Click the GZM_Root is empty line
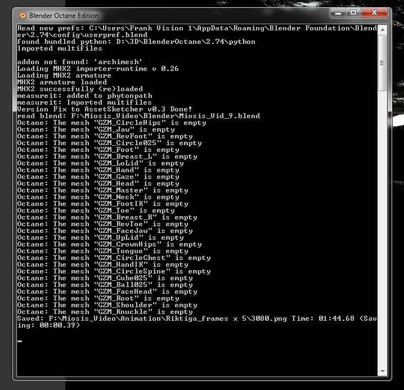The width and height of the screenshot is (404, 390). pyautogui.click(x=98, y=298)
